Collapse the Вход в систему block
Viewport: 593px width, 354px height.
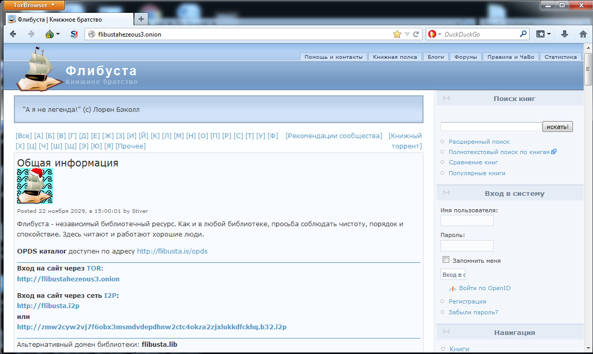coord(446,193)
